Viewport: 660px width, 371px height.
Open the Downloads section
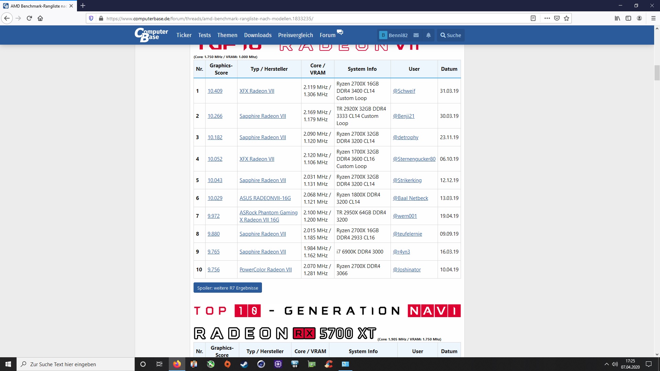(258, 35)
